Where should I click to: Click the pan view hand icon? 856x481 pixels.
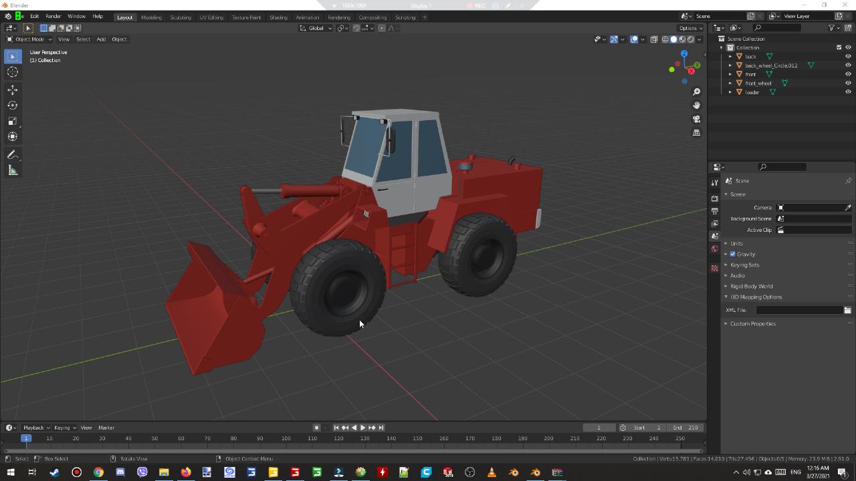[x=696, y=105]
